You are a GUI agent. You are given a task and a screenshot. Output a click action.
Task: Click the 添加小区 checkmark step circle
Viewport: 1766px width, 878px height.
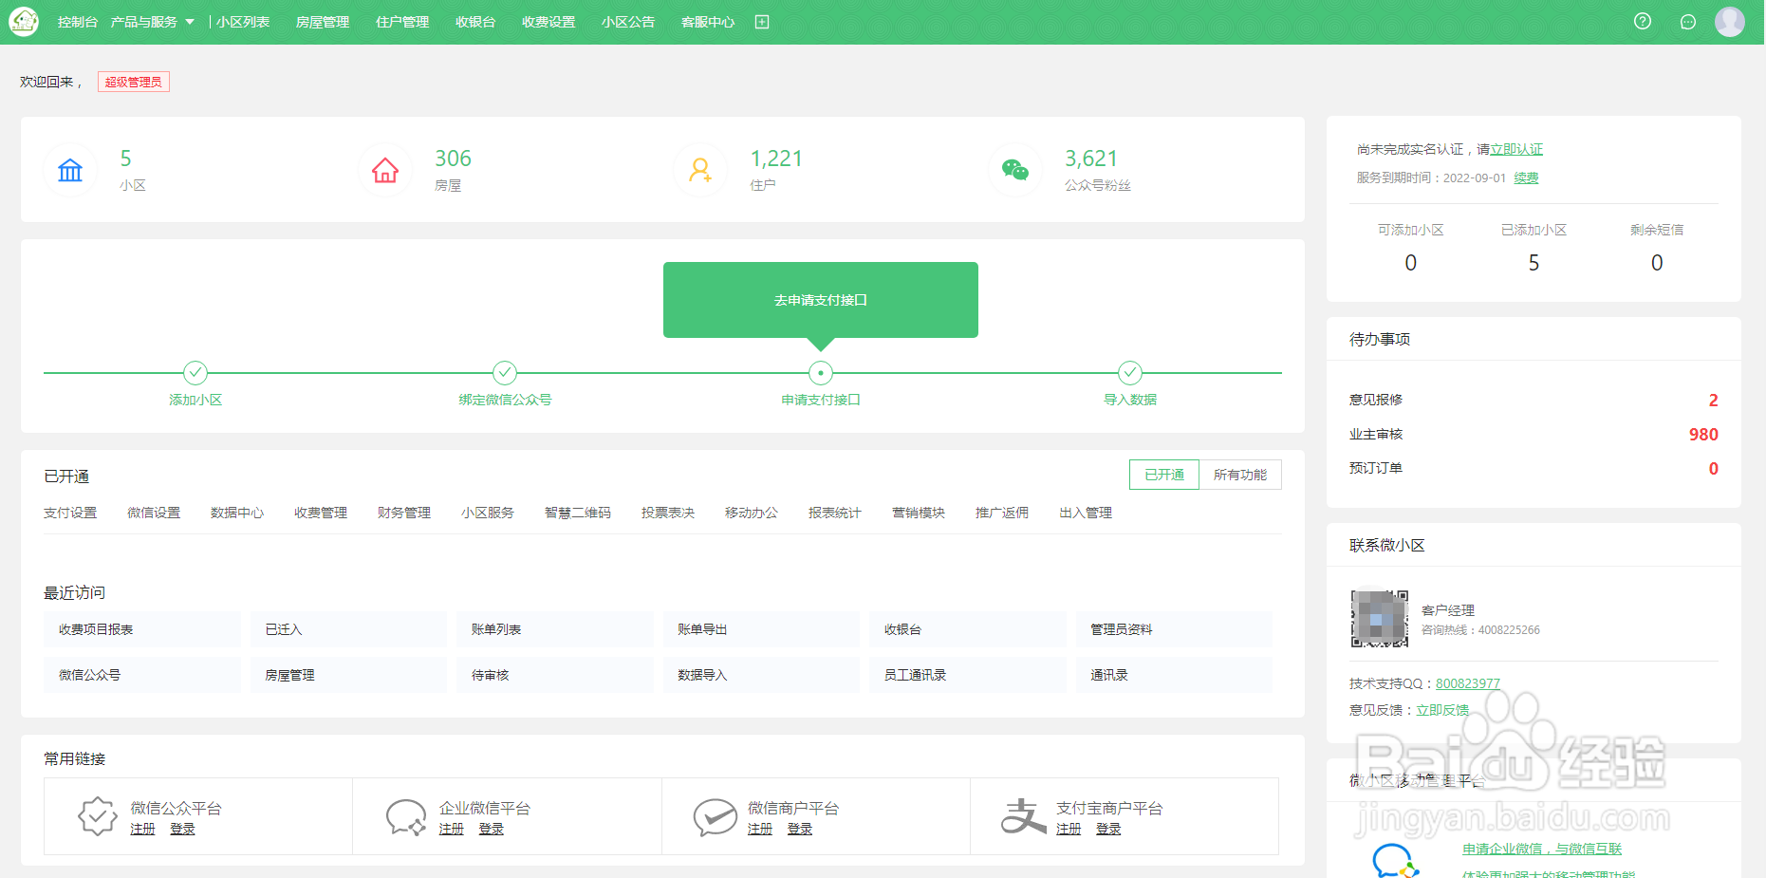click(195, 372)
